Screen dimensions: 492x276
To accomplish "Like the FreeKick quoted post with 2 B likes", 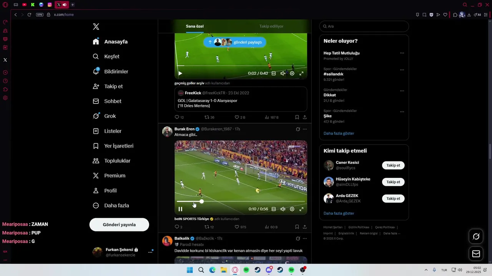I will tap(240, 117).
